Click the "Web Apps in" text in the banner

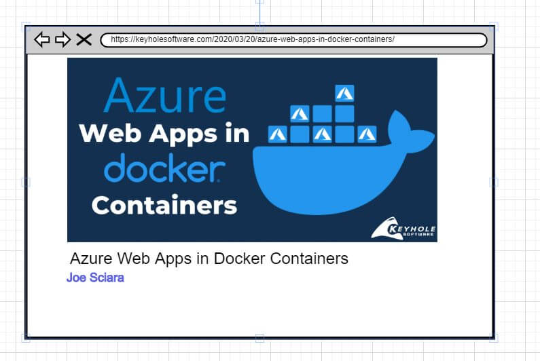click(164, 133)
